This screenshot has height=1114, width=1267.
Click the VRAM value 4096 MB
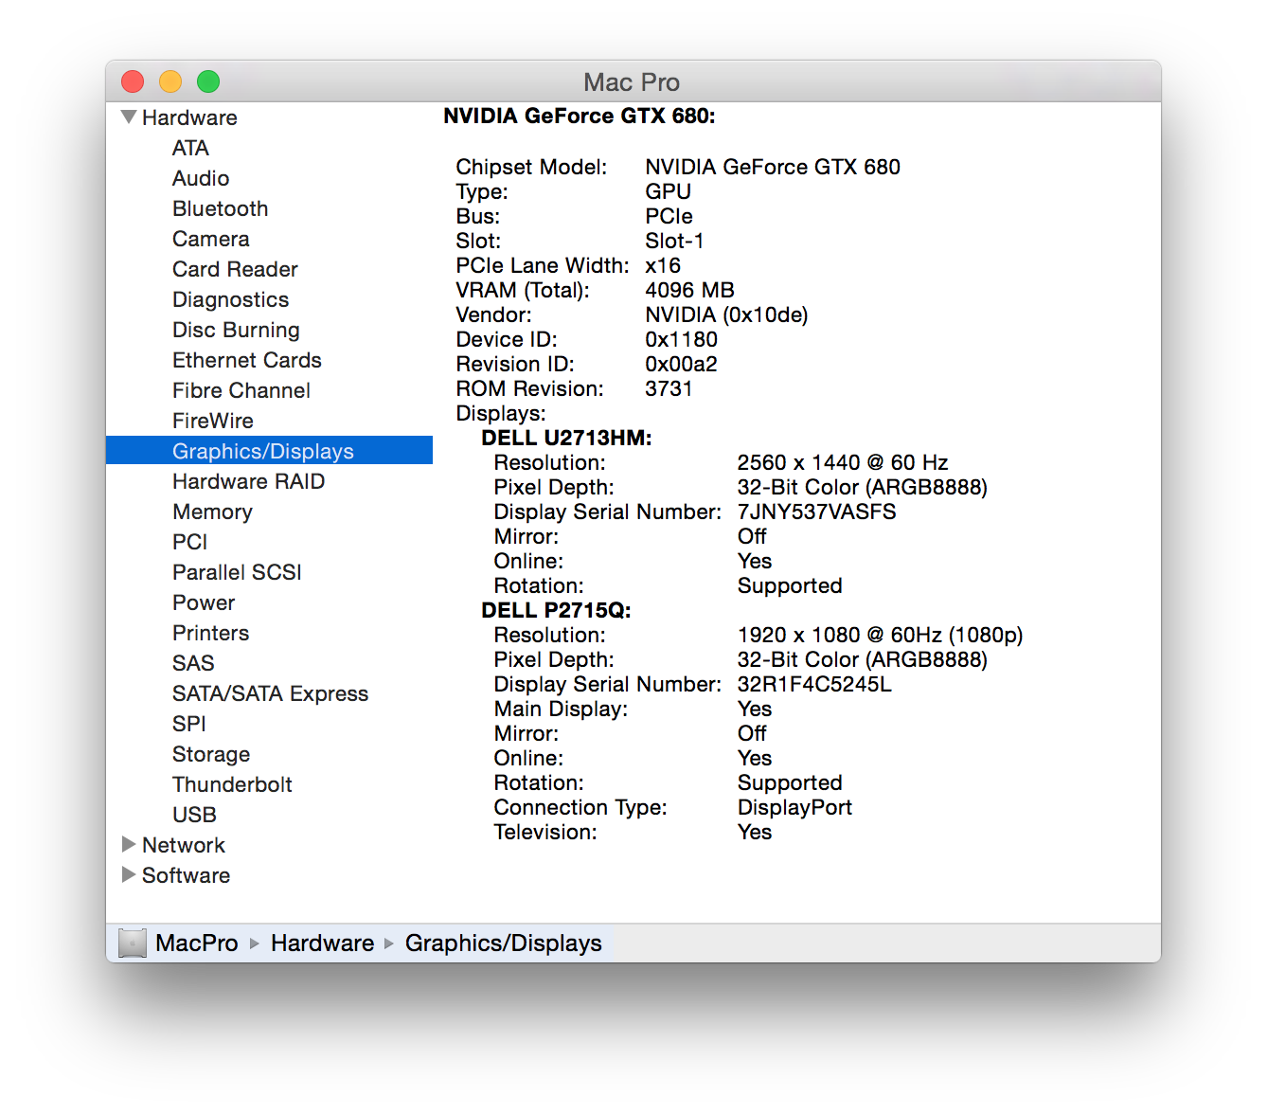[689, 290]
